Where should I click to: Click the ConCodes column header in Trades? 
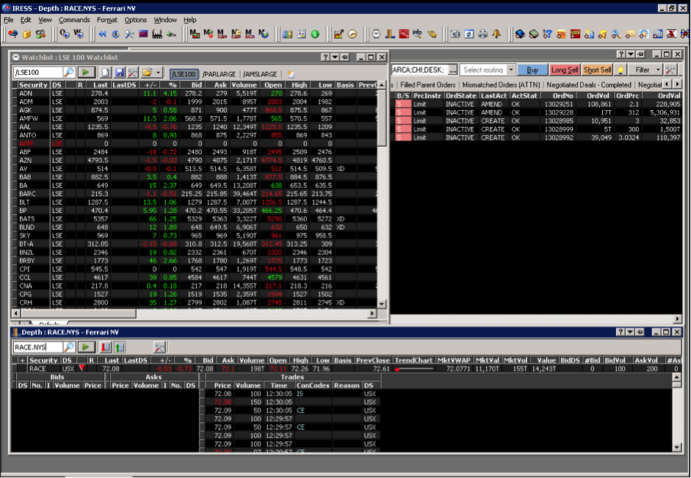point(313,385)
